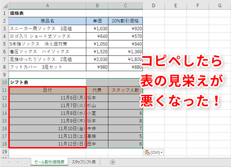Select date cell 11月12日(日)
231x167 pixels.
click(x=48, y=144)
